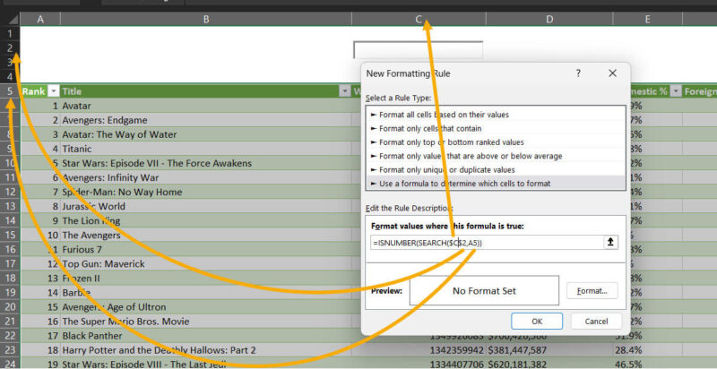The image size is (717, 369).
Task: Click the 'Black Panther' cell
Action: click(206, 336)
